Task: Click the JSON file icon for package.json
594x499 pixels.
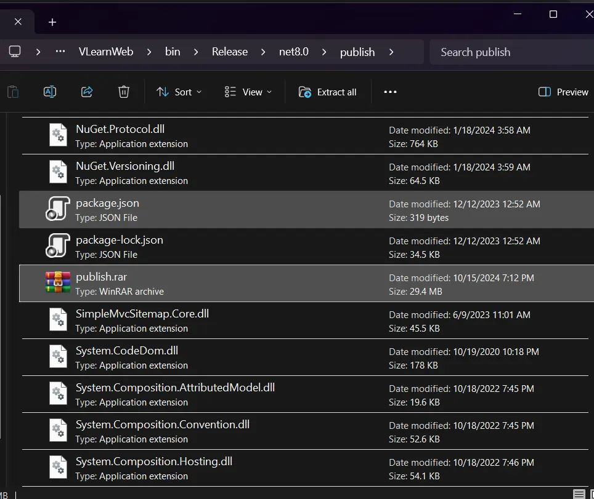Action: pos(57,209)
